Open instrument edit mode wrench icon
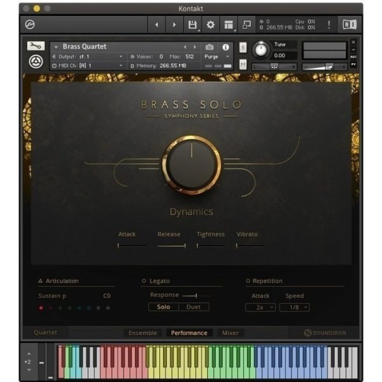Image resolution: width=382 pixels, height=382 pixels. (36, 46)
